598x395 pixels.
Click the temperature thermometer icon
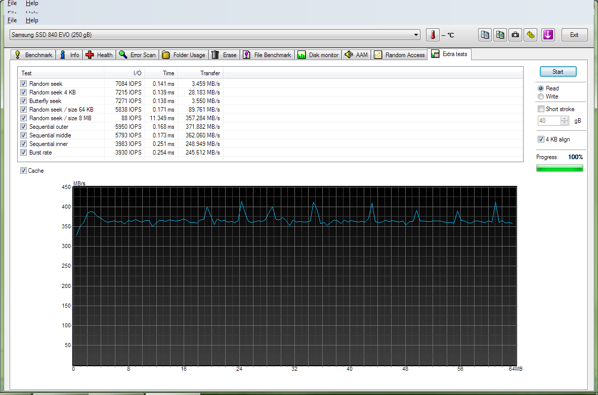coord(433,35)
